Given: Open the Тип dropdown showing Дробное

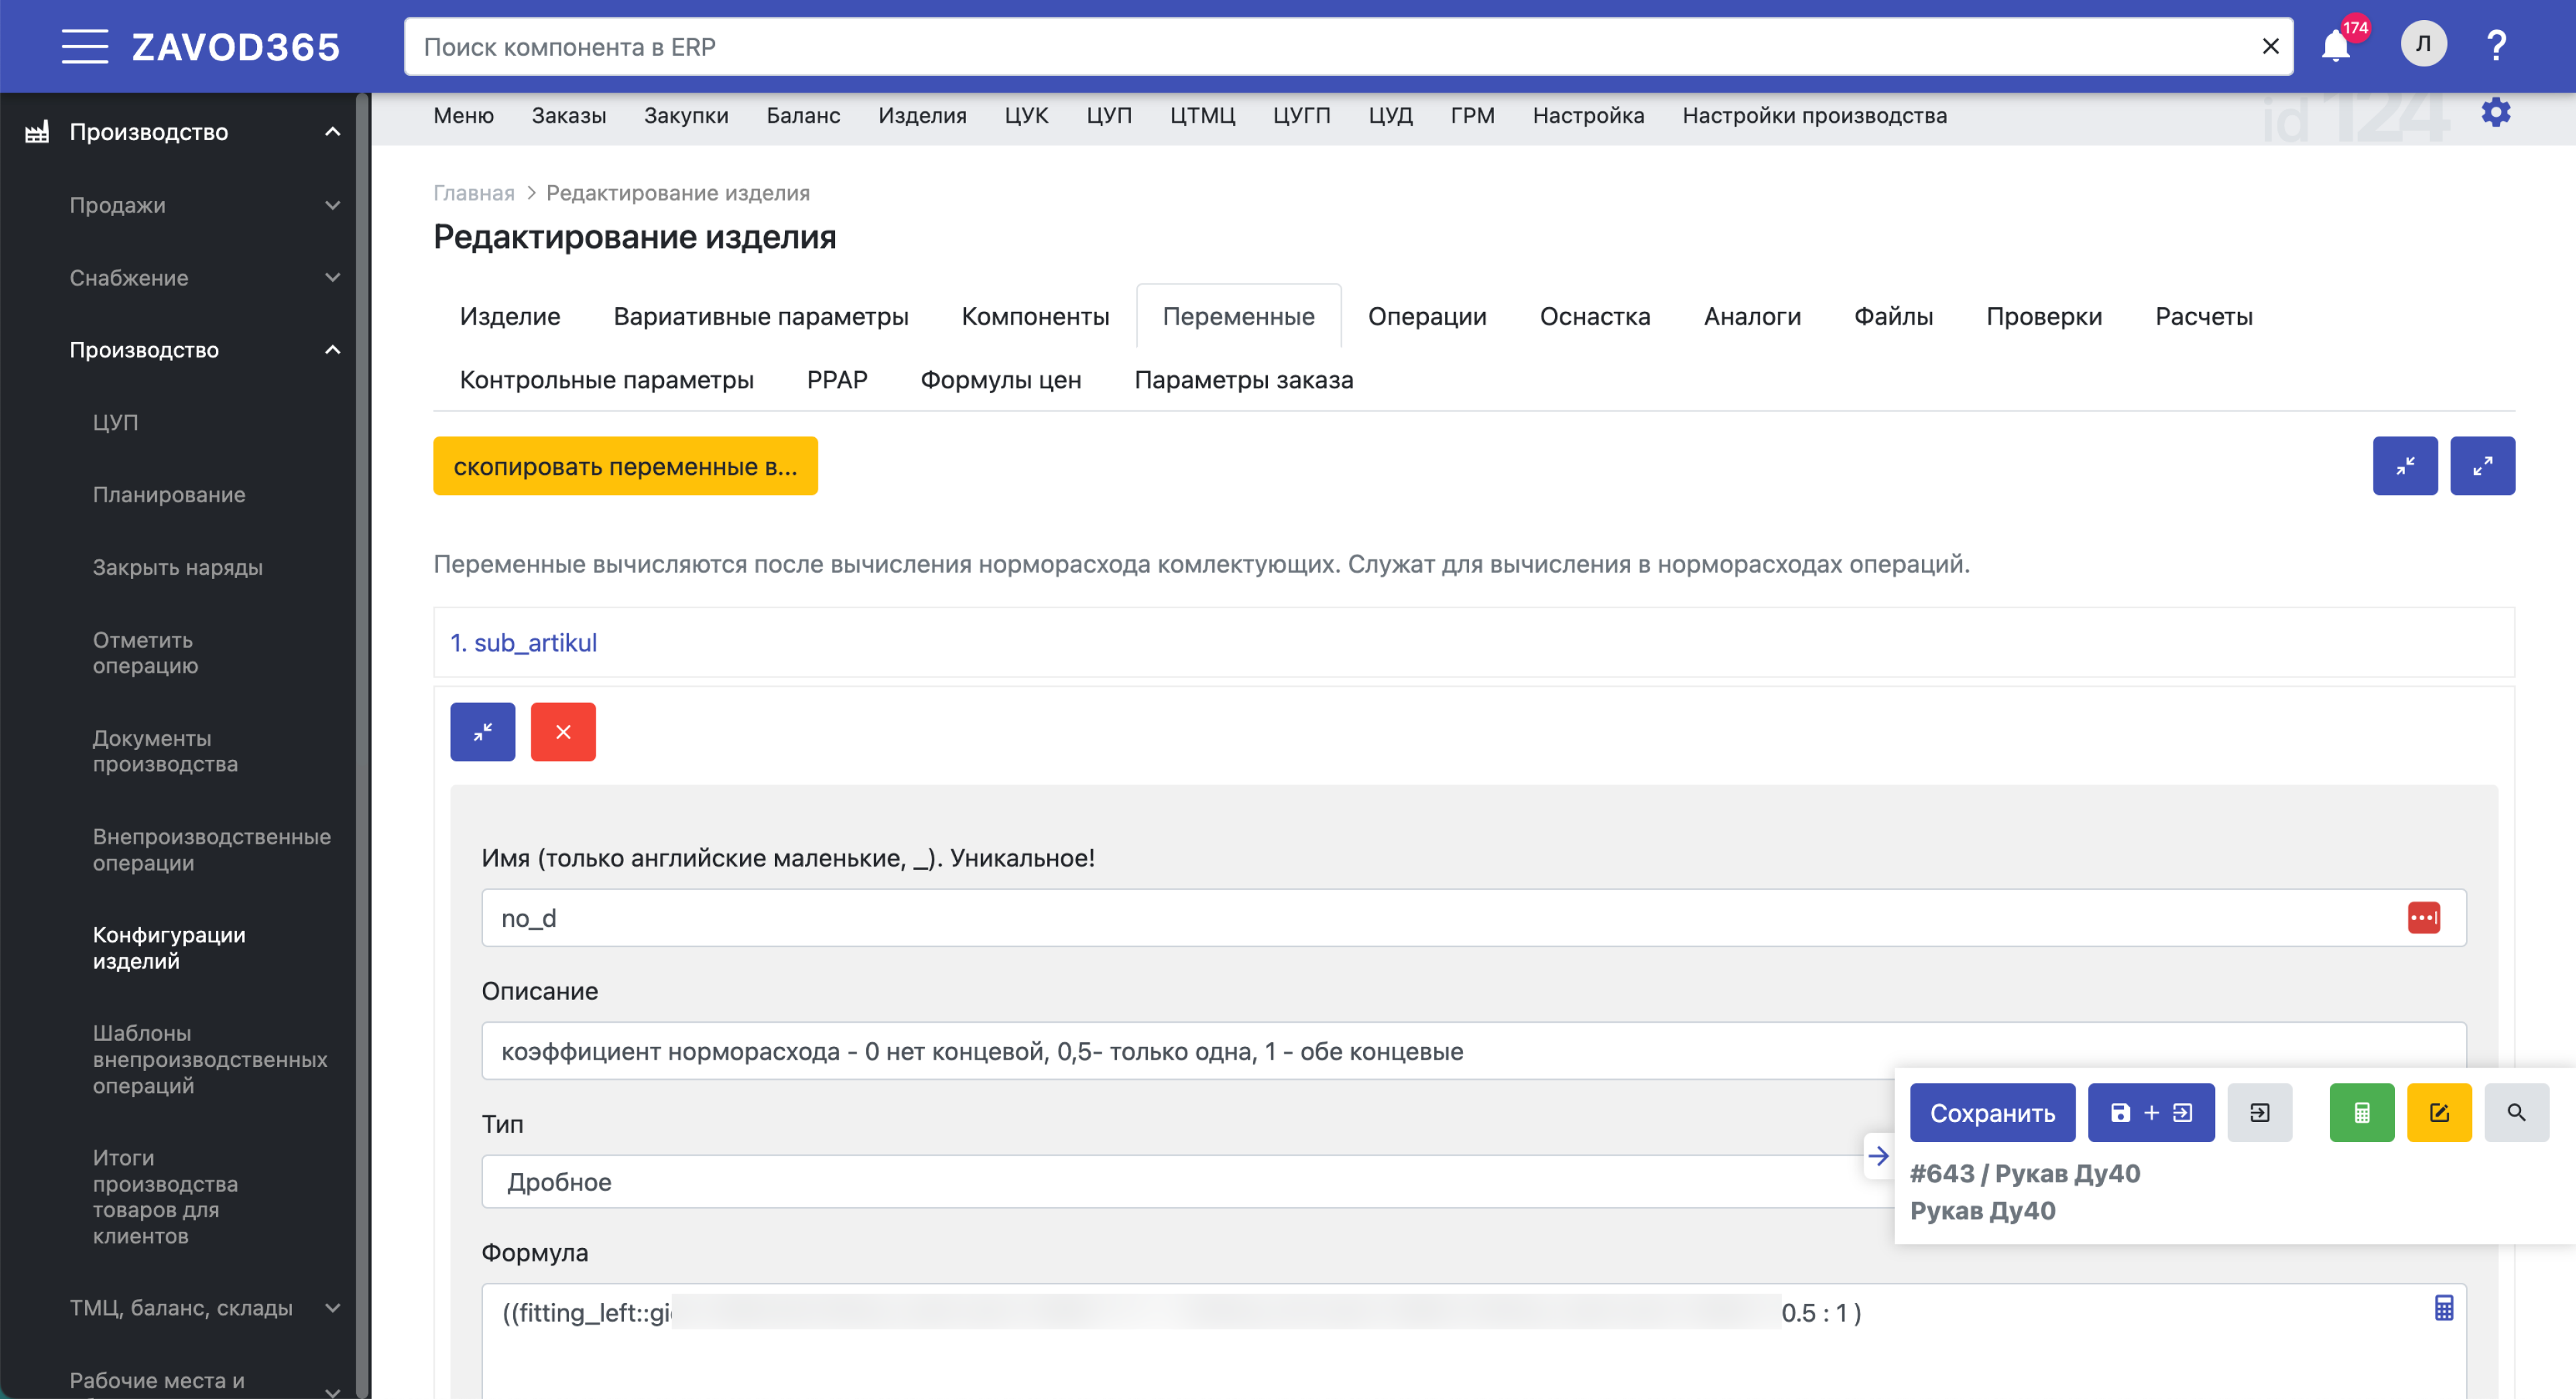Looking at the screenshot, I should 1170,1182.
